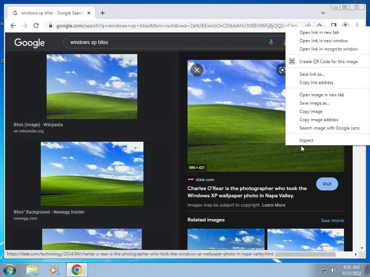Click the horizontal scrollbar thumb
370x277 pixels.
pos(306,254)
